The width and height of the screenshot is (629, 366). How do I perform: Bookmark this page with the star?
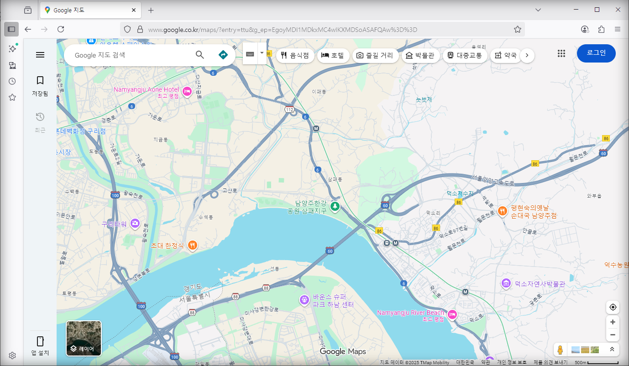pyautogui.click(x=518, y=29)
